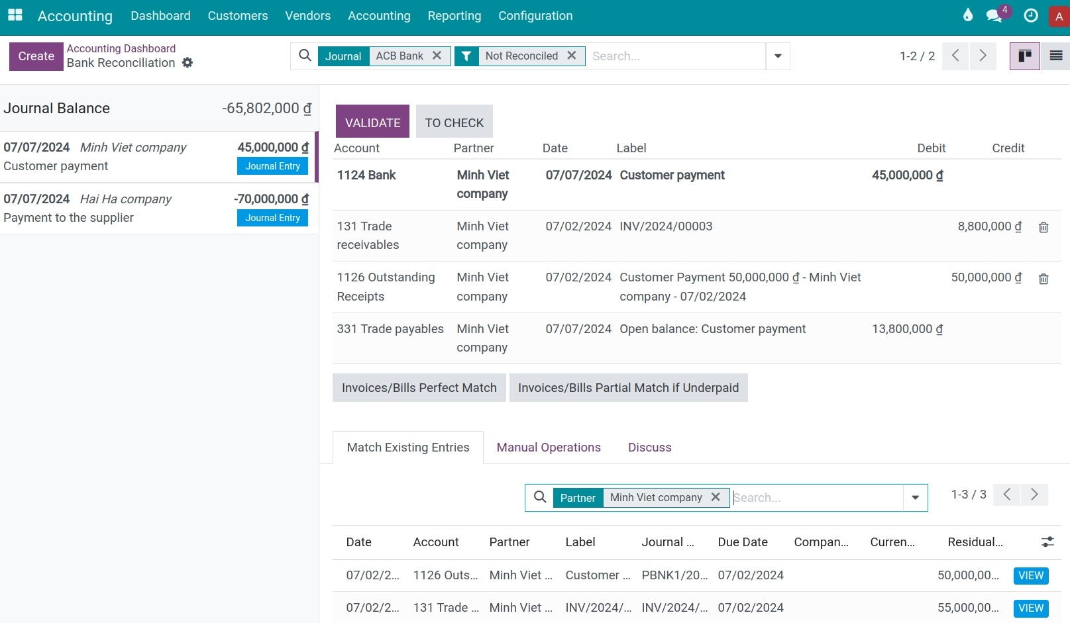Expand the matching entries search dropdown
The width and height of the screenshot is (1070, 623).
point(915,498)
